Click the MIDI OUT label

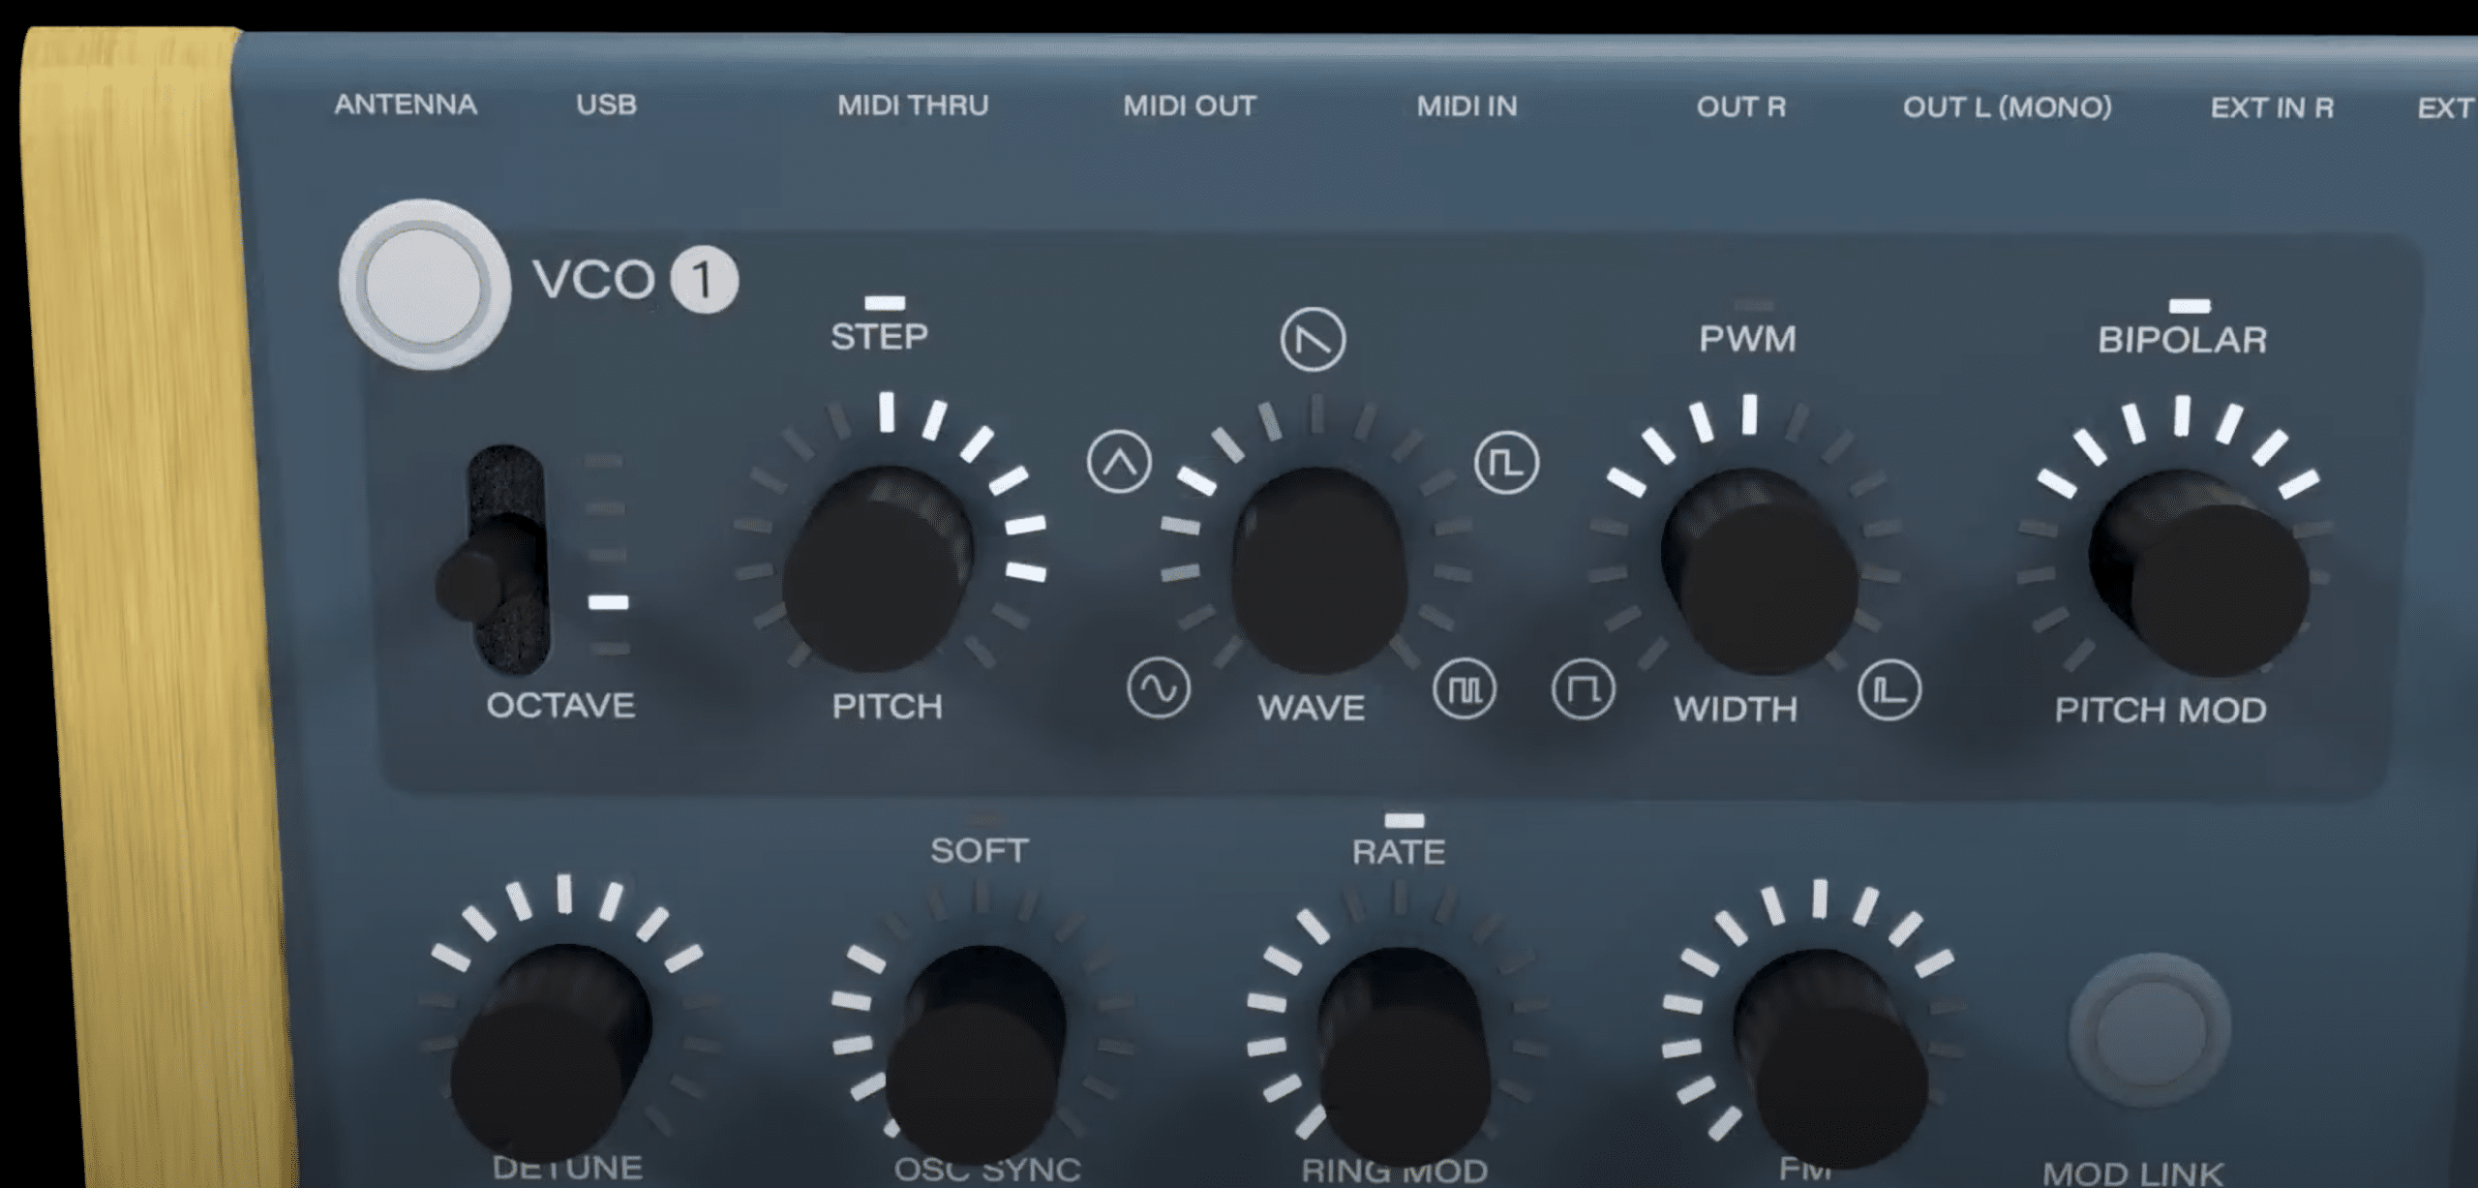1190,106
